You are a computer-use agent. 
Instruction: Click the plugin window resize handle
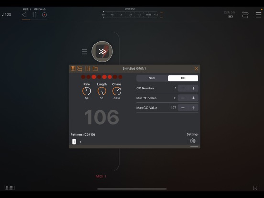pyautogui.click(x=194, y=147)
